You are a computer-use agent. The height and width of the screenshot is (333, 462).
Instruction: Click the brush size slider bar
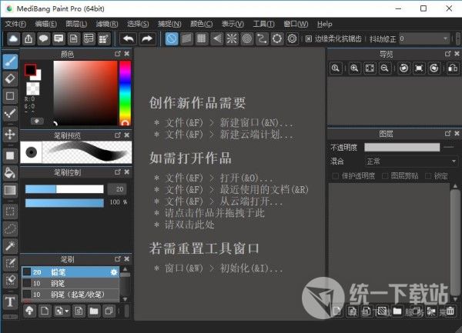click(x=64, y=189)
